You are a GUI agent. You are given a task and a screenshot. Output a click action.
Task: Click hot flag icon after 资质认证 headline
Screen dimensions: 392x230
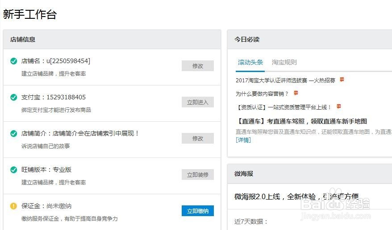pyautogui.click(x=339, y=106)
